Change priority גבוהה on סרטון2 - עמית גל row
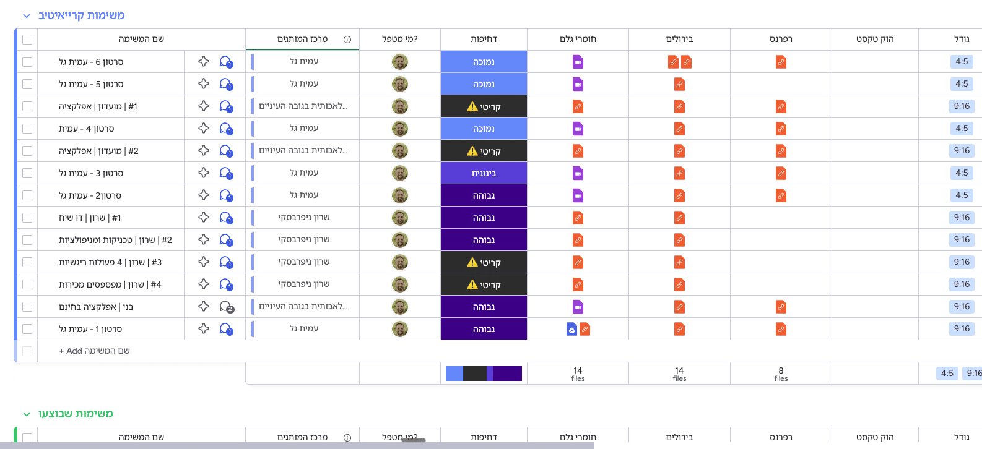Image resolution: width=982 pixels, height=449 pixels. point(484,195)
